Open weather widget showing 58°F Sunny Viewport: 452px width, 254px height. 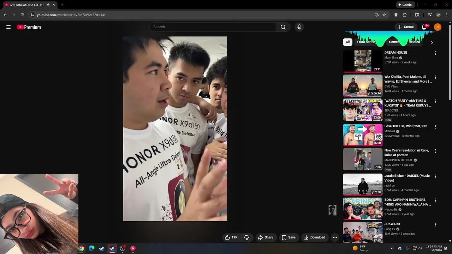[360, 248]
